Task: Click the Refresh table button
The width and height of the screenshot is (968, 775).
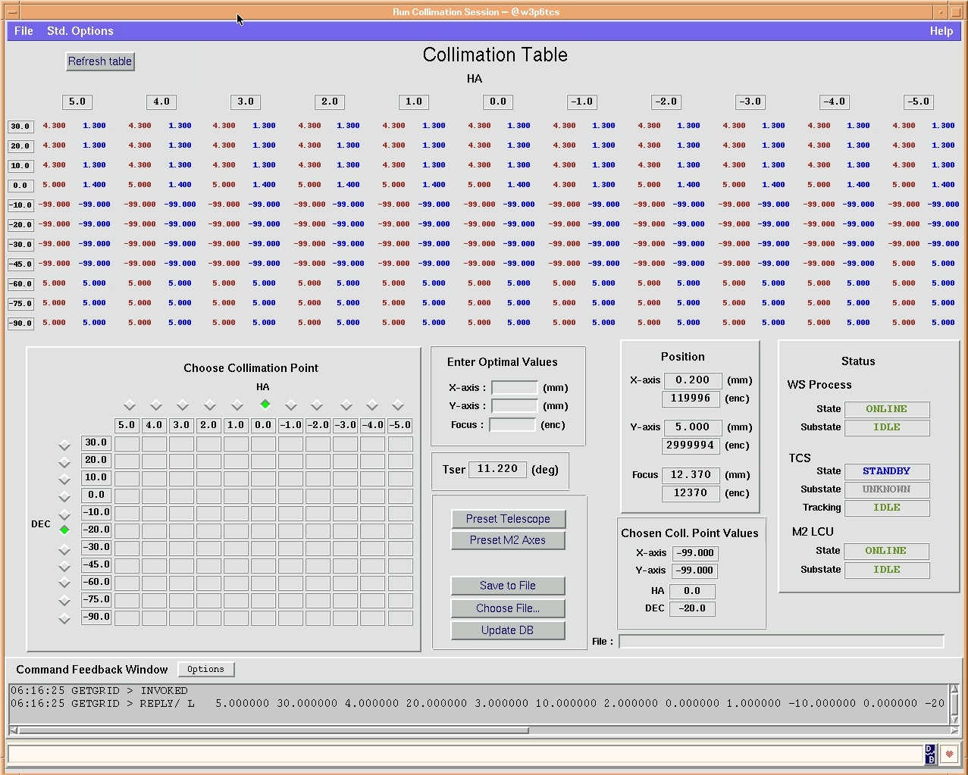Action: (x=100, y=61)
